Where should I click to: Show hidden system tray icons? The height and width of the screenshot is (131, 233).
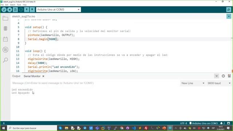(x=175, y=128)
